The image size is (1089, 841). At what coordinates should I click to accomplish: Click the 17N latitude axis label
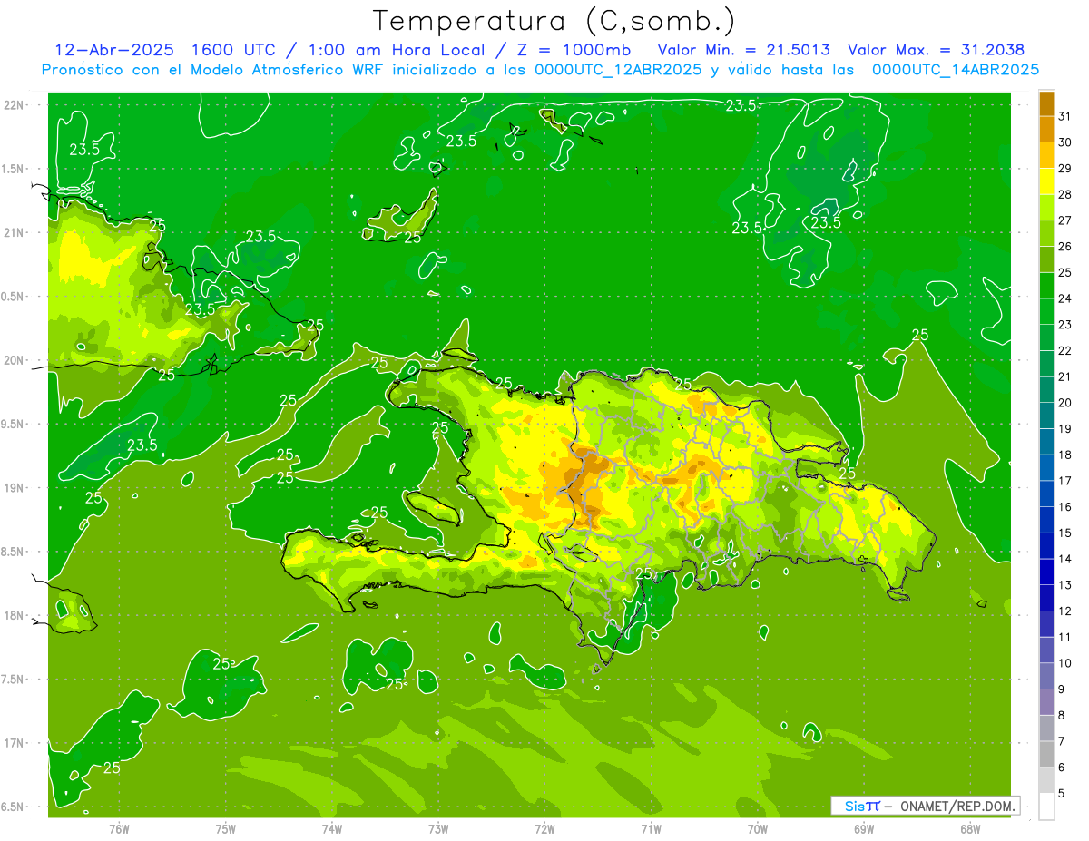click(x=15, y=743)
